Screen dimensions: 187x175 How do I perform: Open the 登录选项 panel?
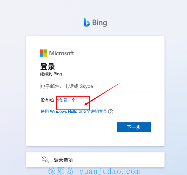[95, 160]
